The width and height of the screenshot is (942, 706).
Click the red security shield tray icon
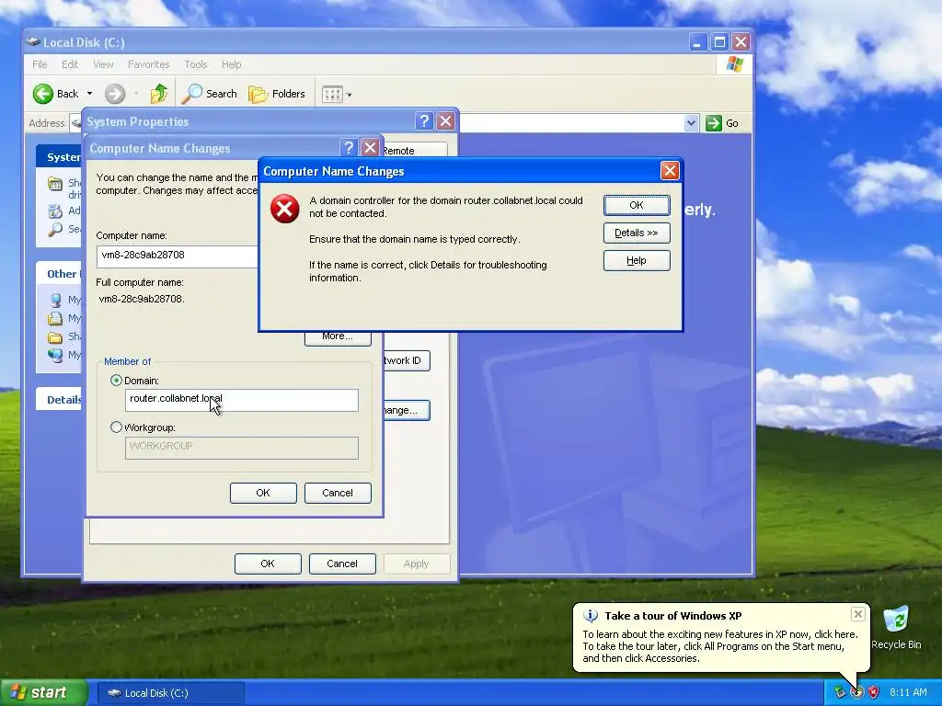click(x=874, y=693)
